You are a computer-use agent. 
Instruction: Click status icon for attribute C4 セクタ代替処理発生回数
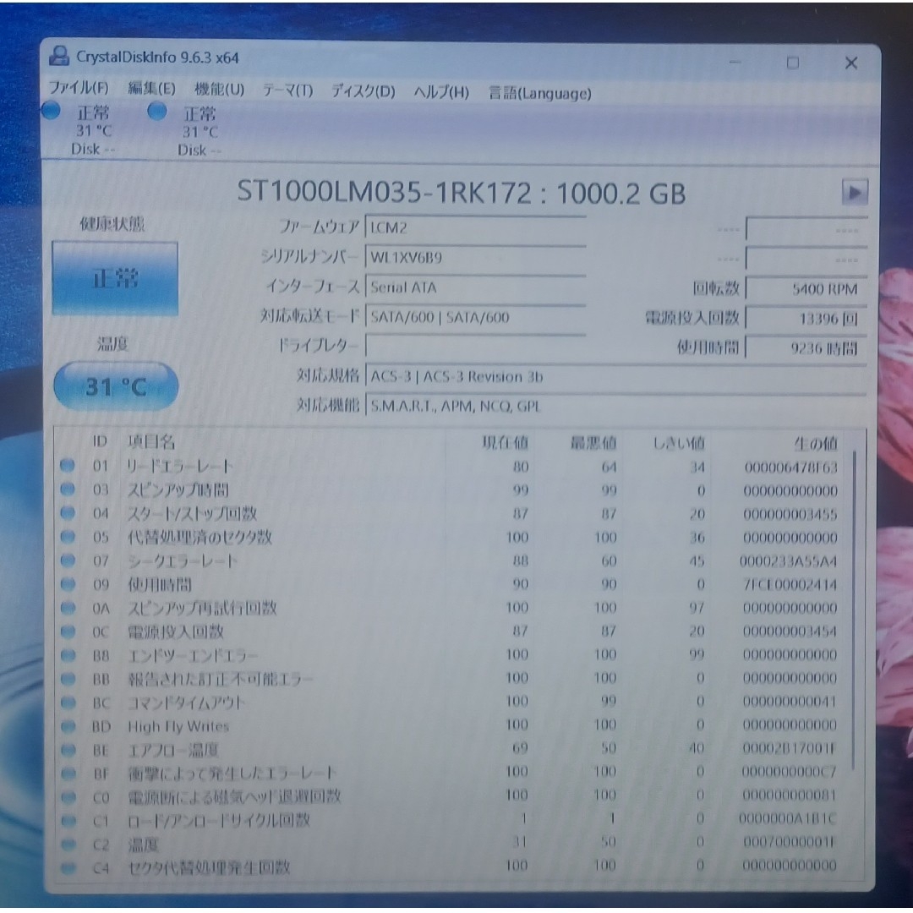68,867
